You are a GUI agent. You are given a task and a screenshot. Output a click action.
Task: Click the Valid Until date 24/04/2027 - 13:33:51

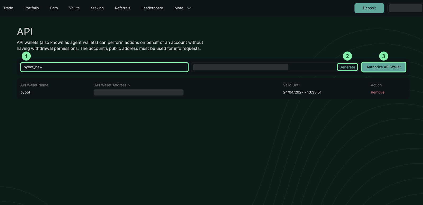coord(302,92)
